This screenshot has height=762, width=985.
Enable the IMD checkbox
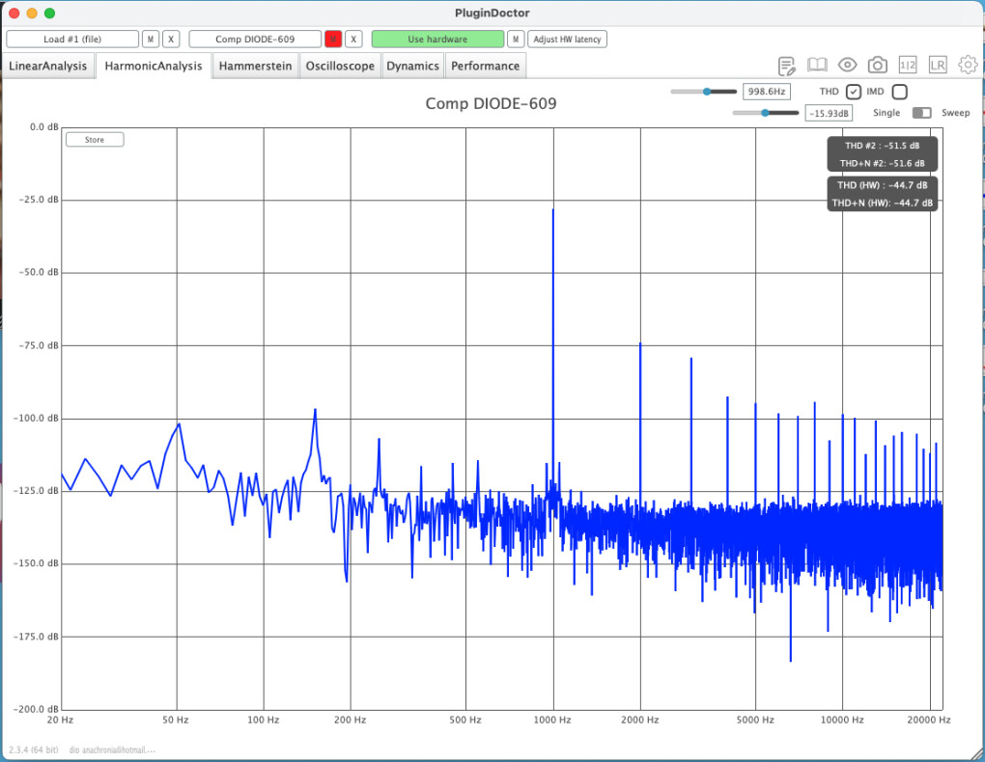click(x=899, y=92)
